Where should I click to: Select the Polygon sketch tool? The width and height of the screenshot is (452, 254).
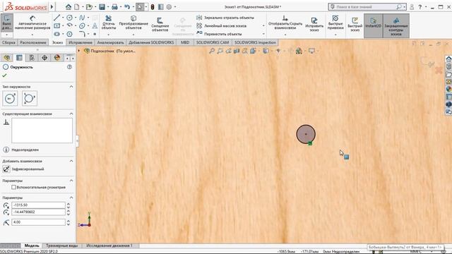(x=69, y=34)
